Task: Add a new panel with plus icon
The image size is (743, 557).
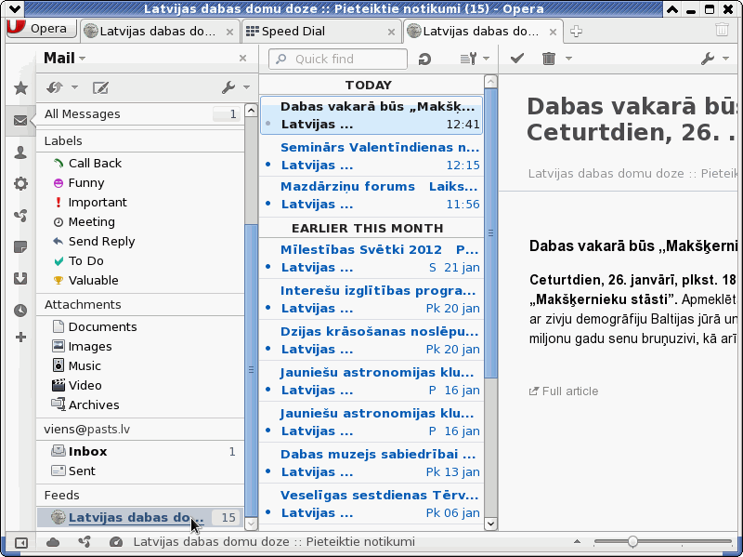Action: click(20, 338)
